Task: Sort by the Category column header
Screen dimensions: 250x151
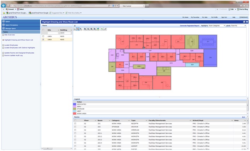Action: pos(116,121)
